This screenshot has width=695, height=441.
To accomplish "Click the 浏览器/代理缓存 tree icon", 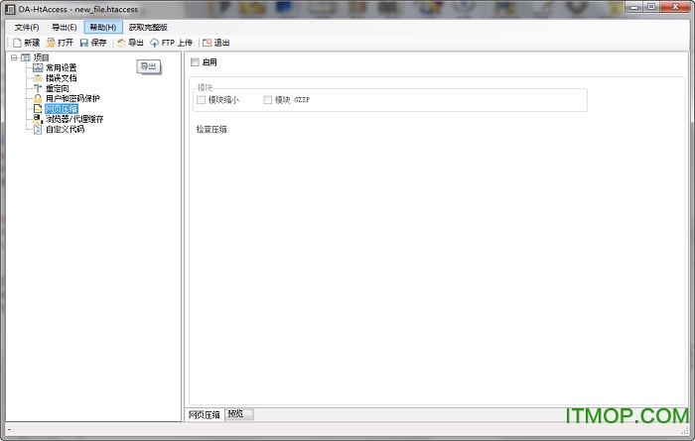I will pyautogui.click(x=38, y=119).
